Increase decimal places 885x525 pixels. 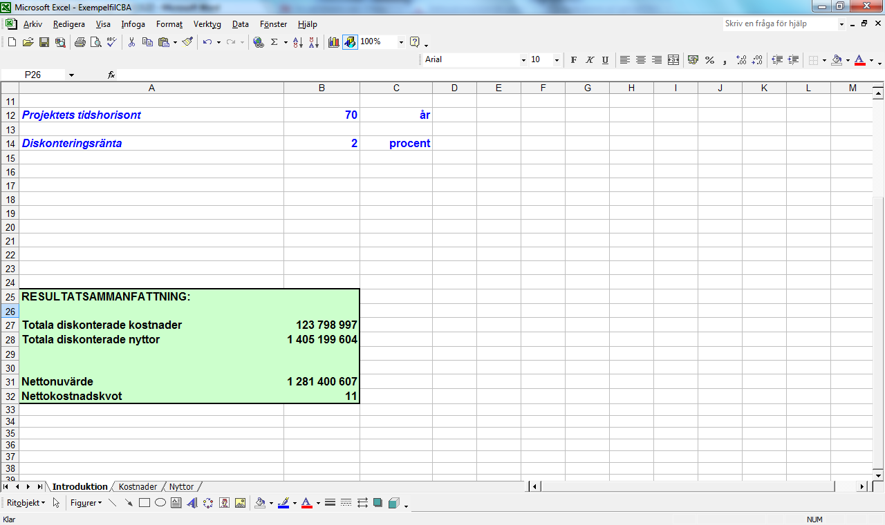(742, 60)
